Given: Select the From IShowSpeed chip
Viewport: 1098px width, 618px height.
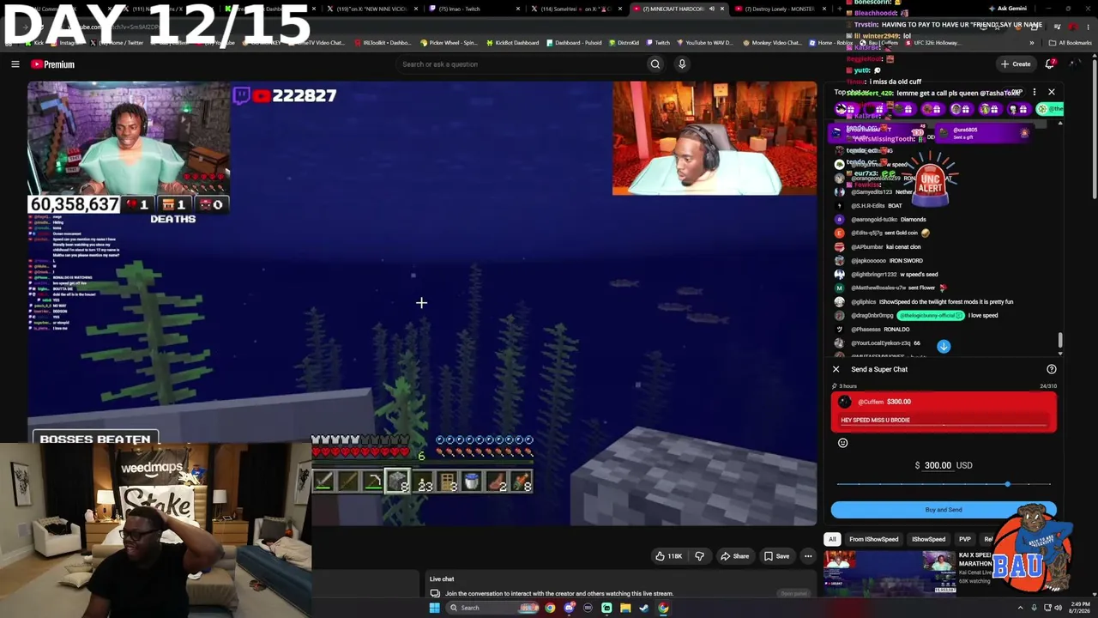Looking at the screenshot, I should click(x=874, y=539).
